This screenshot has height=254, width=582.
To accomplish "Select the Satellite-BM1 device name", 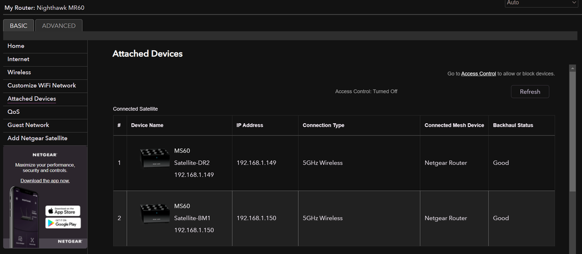I will click(x=192, y=218).
